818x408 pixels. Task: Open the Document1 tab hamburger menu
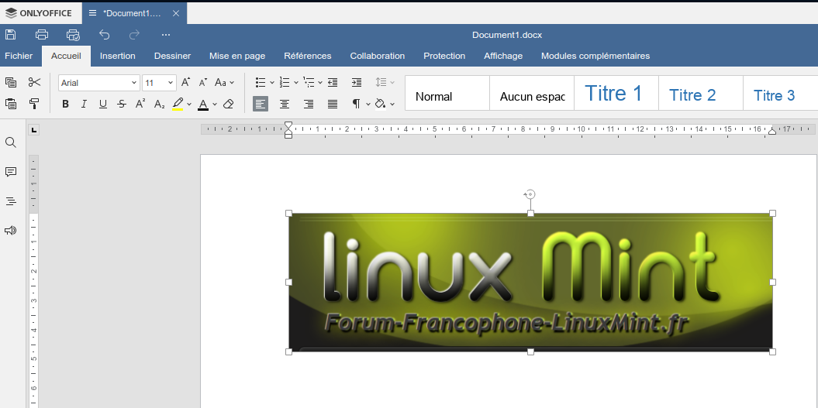click(92, 13)
